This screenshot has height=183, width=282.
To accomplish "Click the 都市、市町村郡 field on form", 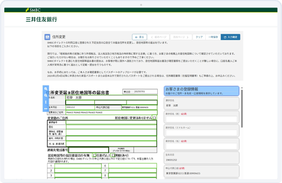I will coord(111,138).
